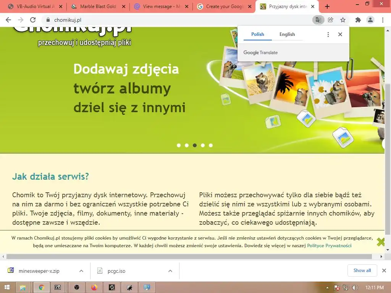
Task: Click the Google Translate toolbar icon
Action: point(318,20)
